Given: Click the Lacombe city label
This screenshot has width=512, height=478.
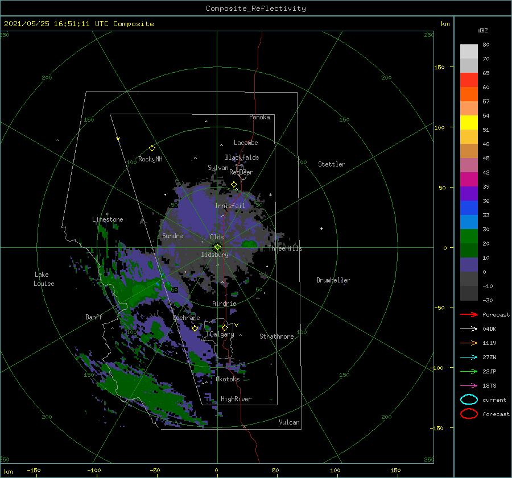Looking at the screenshot, I should click(x=246, y=143).
